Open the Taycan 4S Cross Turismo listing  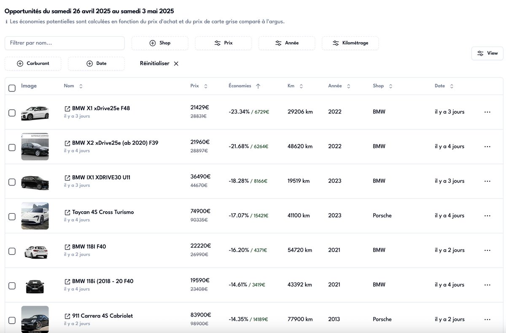point(103,212)
